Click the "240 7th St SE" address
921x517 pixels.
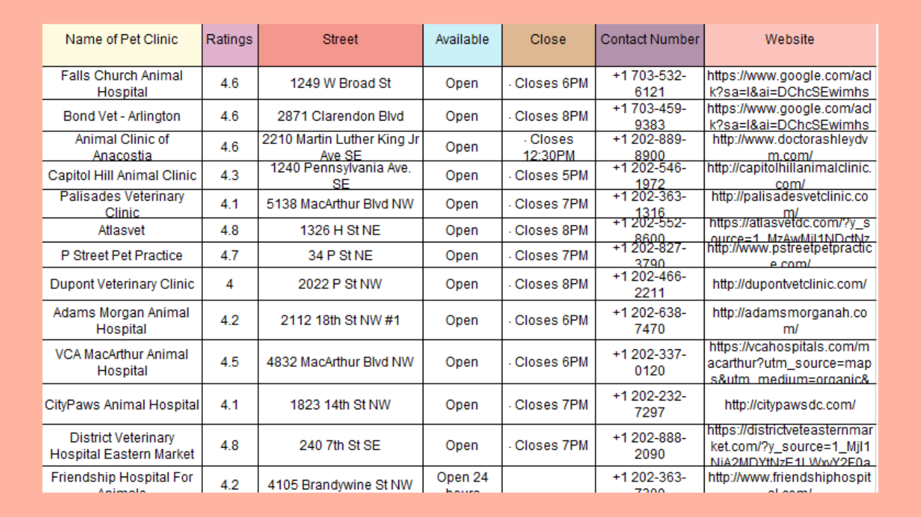[x=340, y=446]
